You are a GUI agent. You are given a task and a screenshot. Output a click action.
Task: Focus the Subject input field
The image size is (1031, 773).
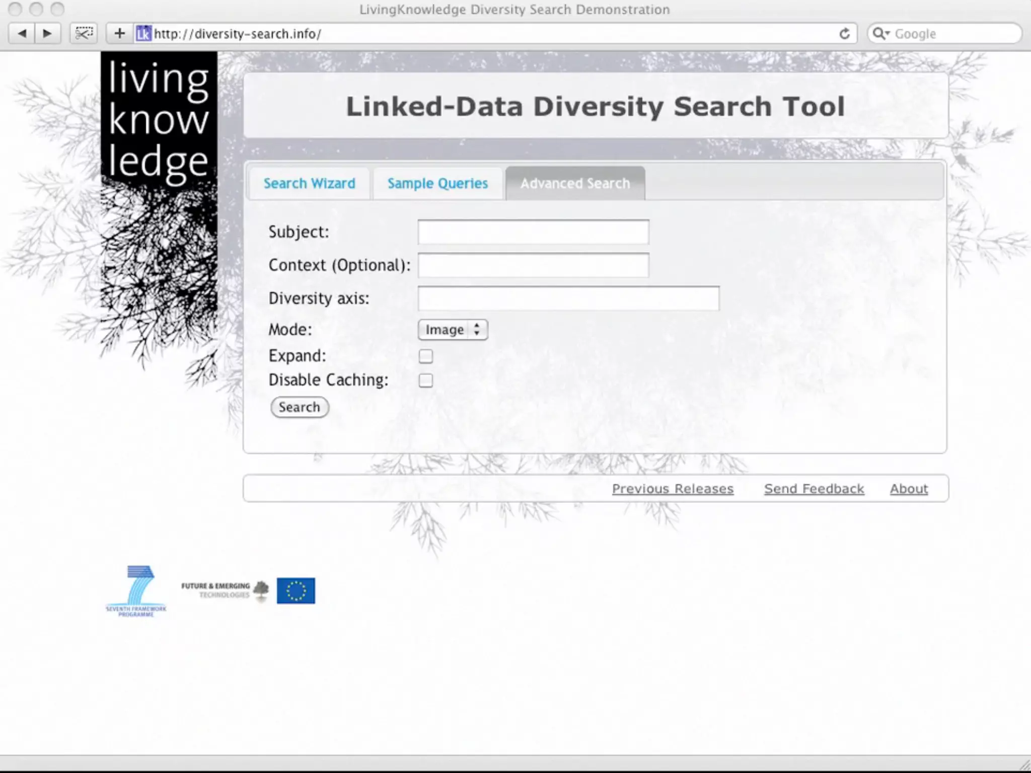pos(533,232)
